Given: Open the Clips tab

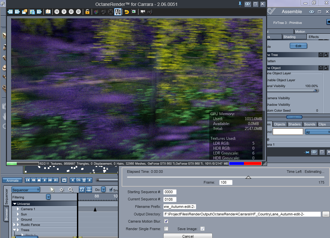Looking at the screenshot, I should pos(322,124).
